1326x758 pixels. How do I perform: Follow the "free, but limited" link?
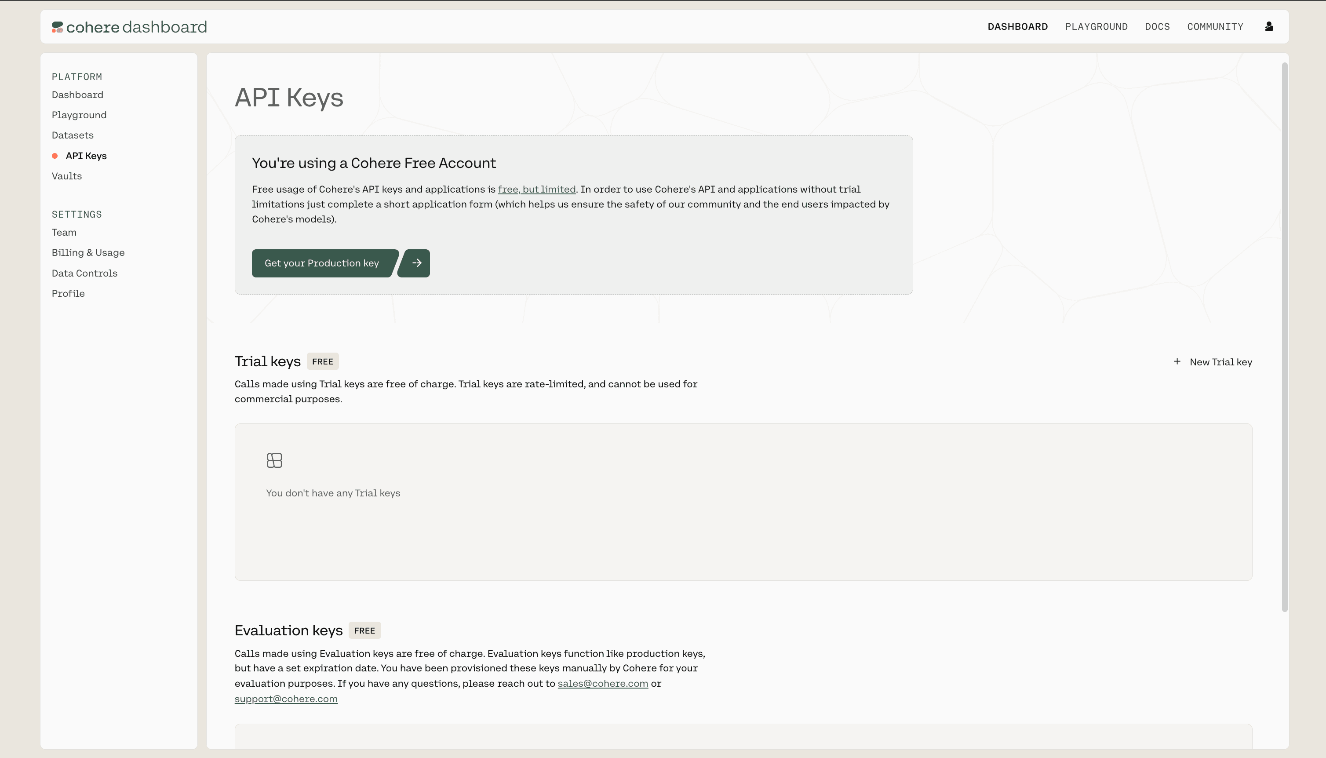click(536, 189)
